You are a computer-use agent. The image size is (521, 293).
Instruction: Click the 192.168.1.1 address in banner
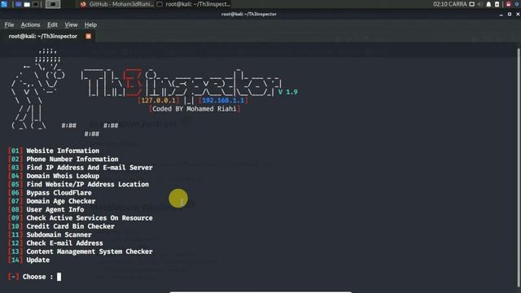click(x=223, y=100)
